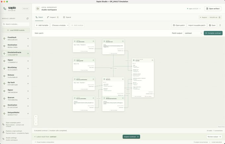Zoom out on the patch canvas
Viewport: 225px width, 144px height.
pyautogui.click(x=36, y=120)
